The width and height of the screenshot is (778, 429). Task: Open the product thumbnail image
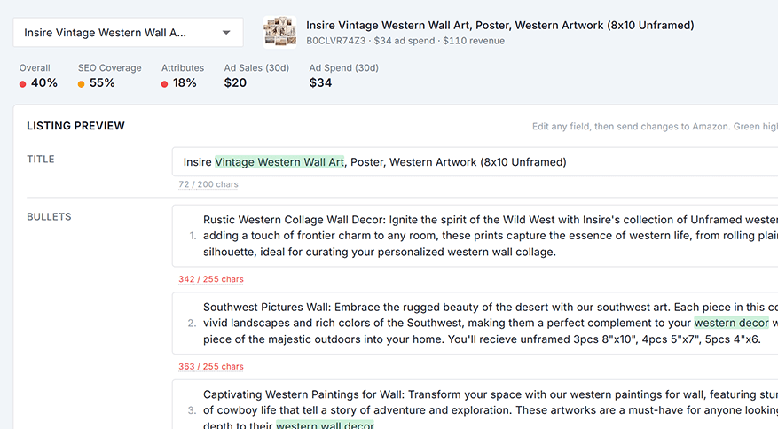pos(279,32)
